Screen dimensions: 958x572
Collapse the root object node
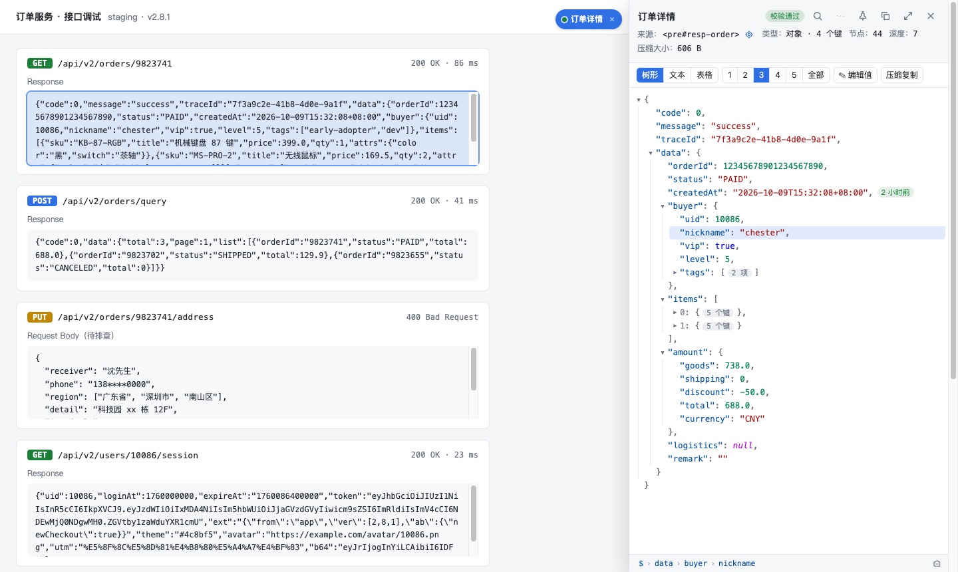pyautogui.click(x=639, y=100)
